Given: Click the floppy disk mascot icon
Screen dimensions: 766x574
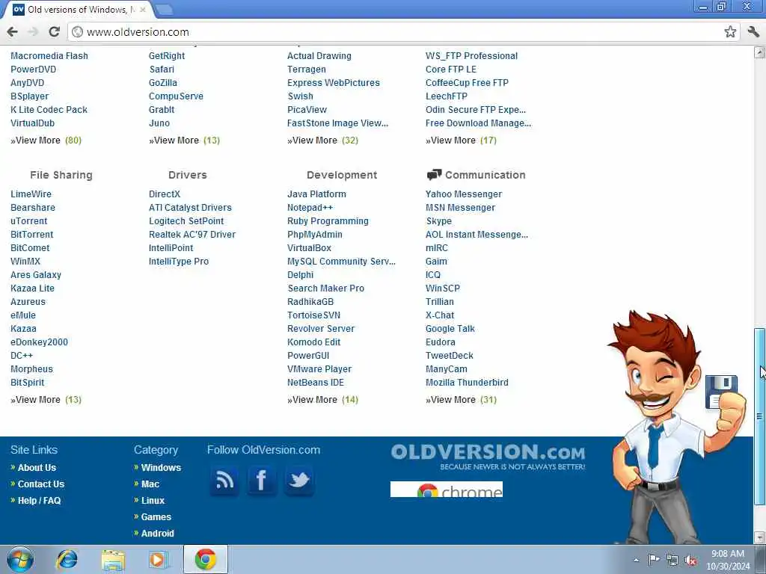Looking at the screenshot, I should pos(721,392).
